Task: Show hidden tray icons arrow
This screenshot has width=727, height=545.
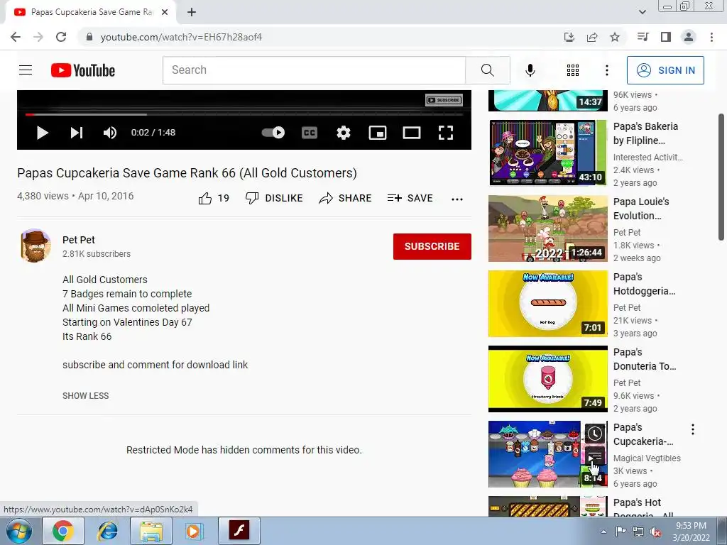Action: point(603,532)
